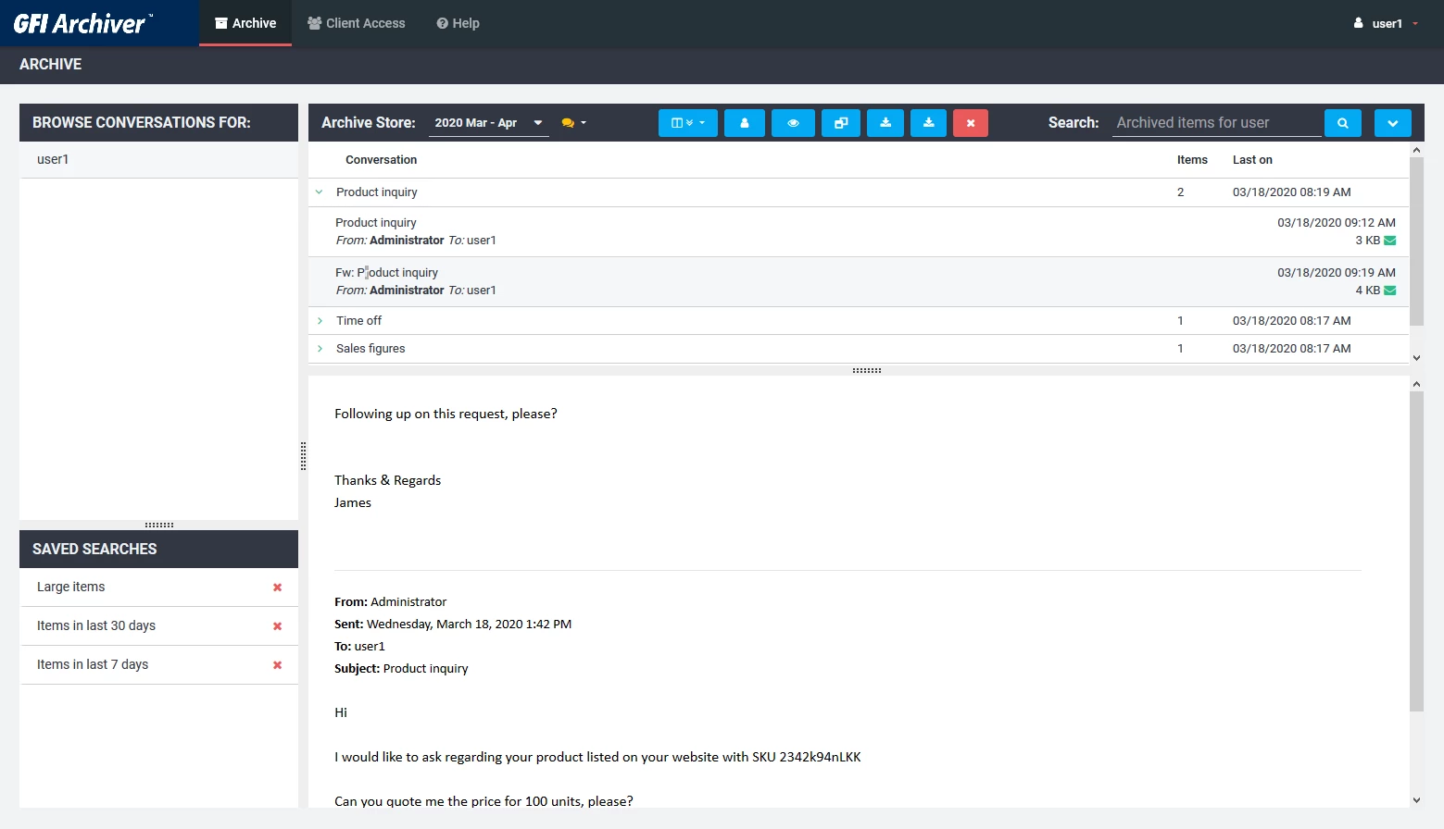Expand the Sales figures conversation
The image size is (1444, 829).
click(320, 348)
